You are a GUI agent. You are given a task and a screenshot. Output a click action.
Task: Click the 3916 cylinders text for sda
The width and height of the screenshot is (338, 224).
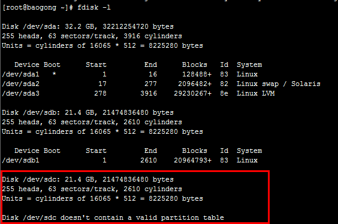tap(153, 36)
